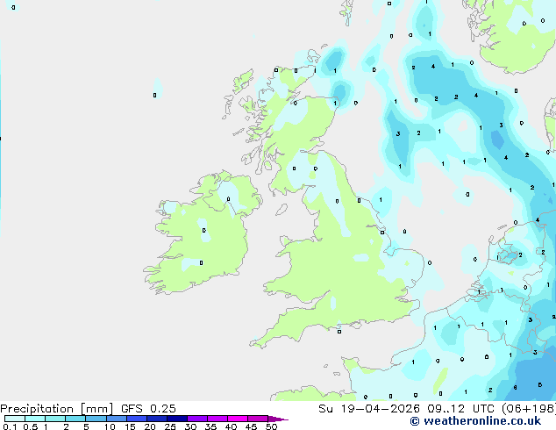Click the 2 to 5 mm legend swatch
This screenshot has height=430, width=556.
[75, 419]
